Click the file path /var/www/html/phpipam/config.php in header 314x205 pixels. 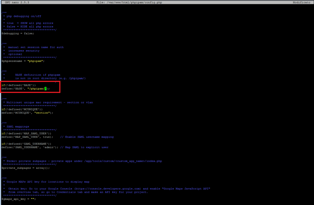pos(134,2)
